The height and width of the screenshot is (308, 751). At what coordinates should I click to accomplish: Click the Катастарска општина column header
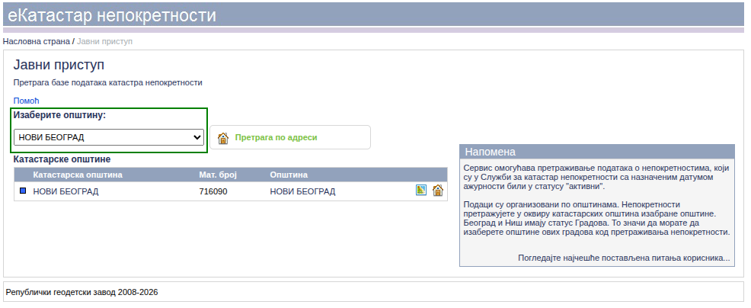tap(78, 175)
